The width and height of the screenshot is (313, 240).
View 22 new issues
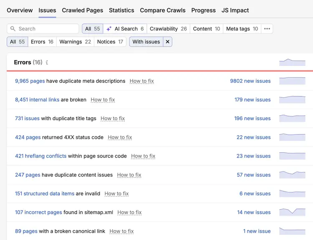point(254,137)
